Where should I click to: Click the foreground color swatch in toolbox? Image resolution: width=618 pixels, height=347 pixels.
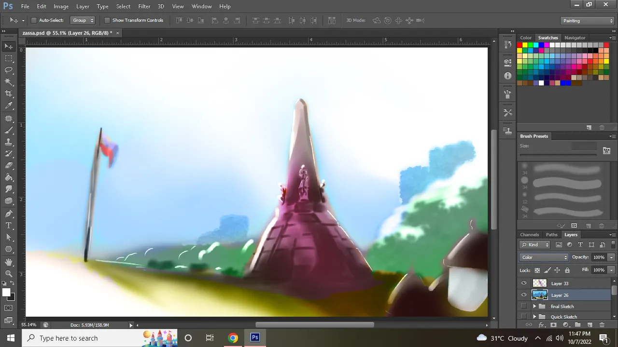[x=6, y=293]
